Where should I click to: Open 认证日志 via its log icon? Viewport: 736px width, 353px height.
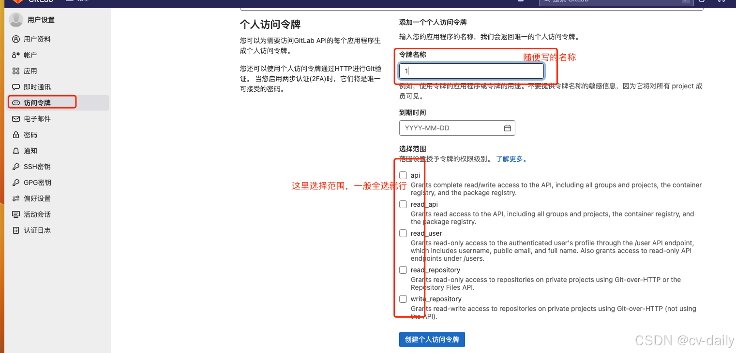coord(16,230)
